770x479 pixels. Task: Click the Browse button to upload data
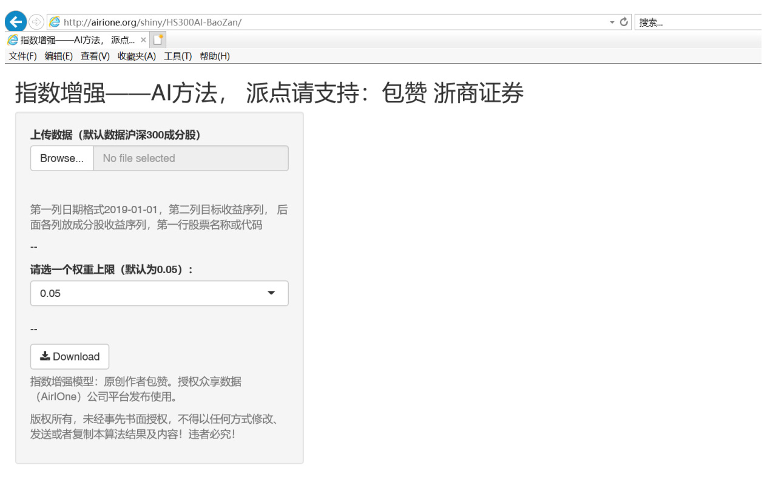pos(61,158)
